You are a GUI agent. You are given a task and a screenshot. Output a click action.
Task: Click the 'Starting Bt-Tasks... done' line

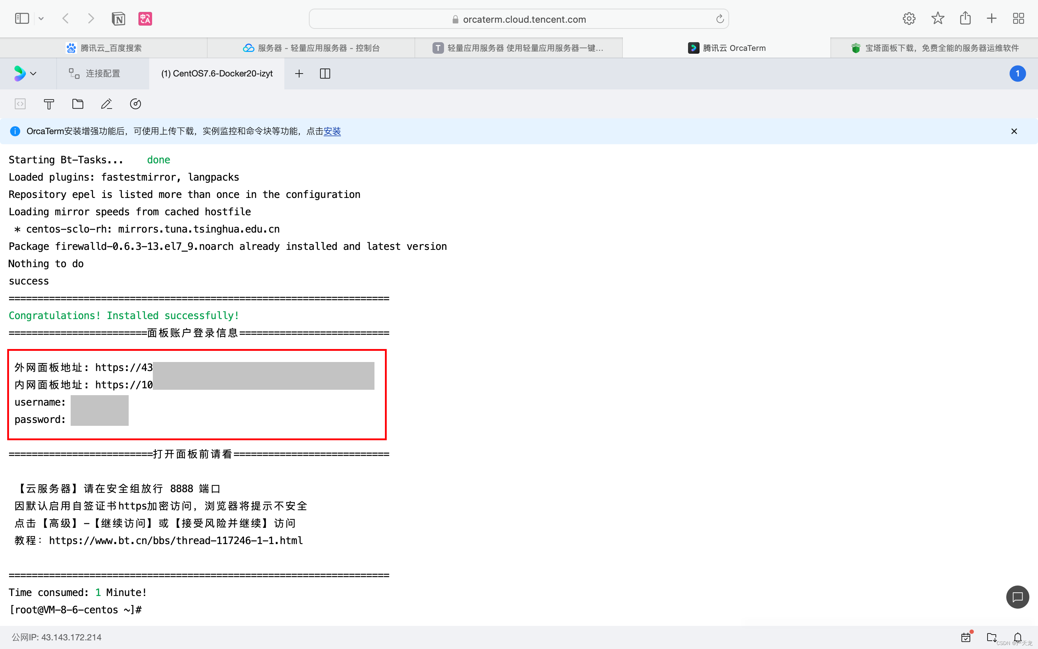point(89,160)
